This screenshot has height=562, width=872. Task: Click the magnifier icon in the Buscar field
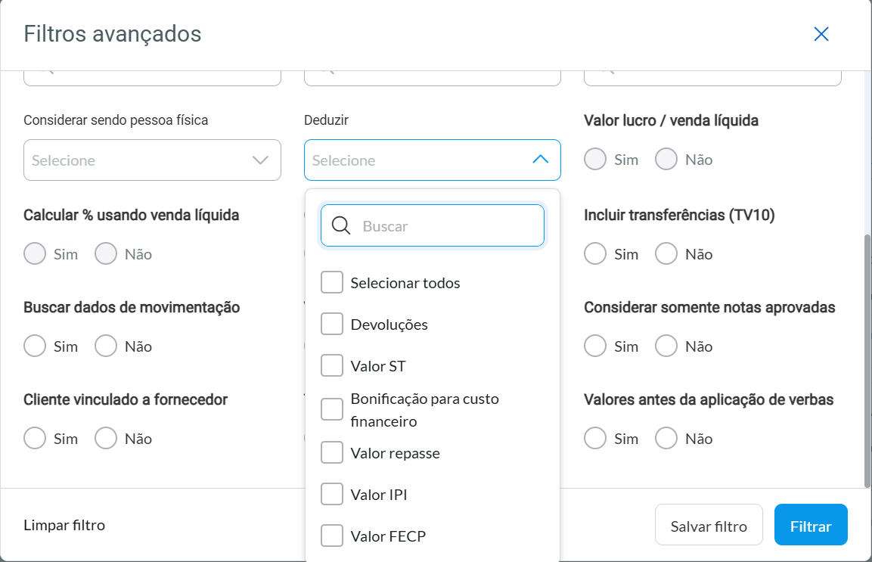click(x=340, y=225)
